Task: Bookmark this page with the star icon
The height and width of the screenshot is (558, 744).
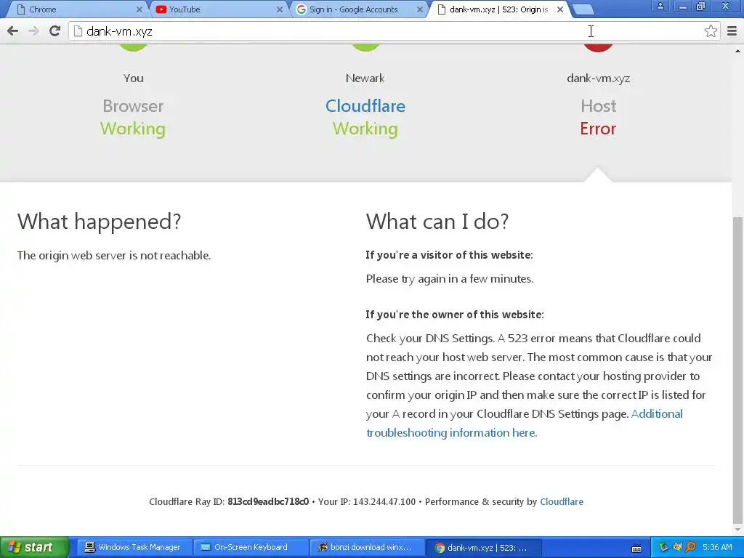Action: tap(711, 31)
